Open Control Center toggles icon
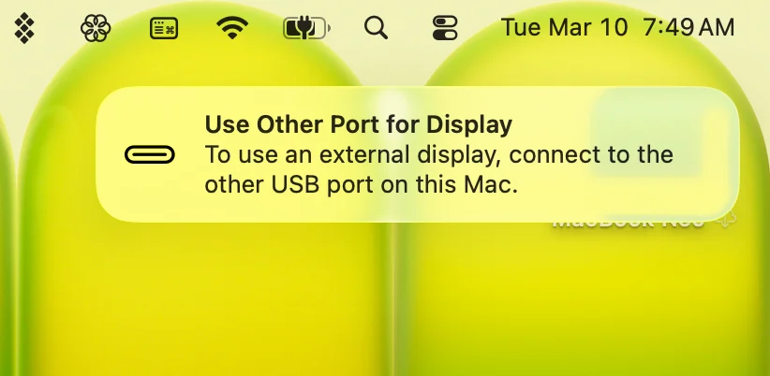The width and height of the screenshot is (770, 376). (445, 28)
